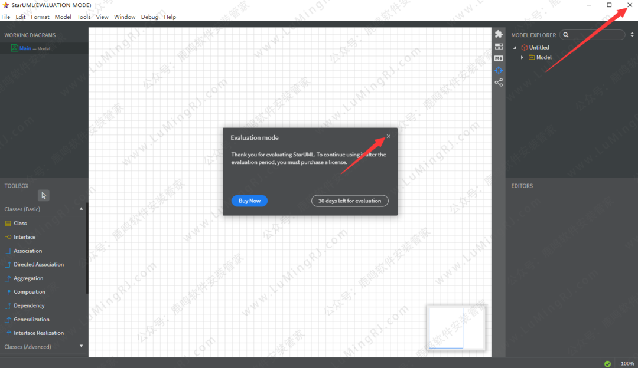Collapse the Untitled project tree node
Viewport: 638px width, 368px height.
pyautogui.click(x=515, y=48)
